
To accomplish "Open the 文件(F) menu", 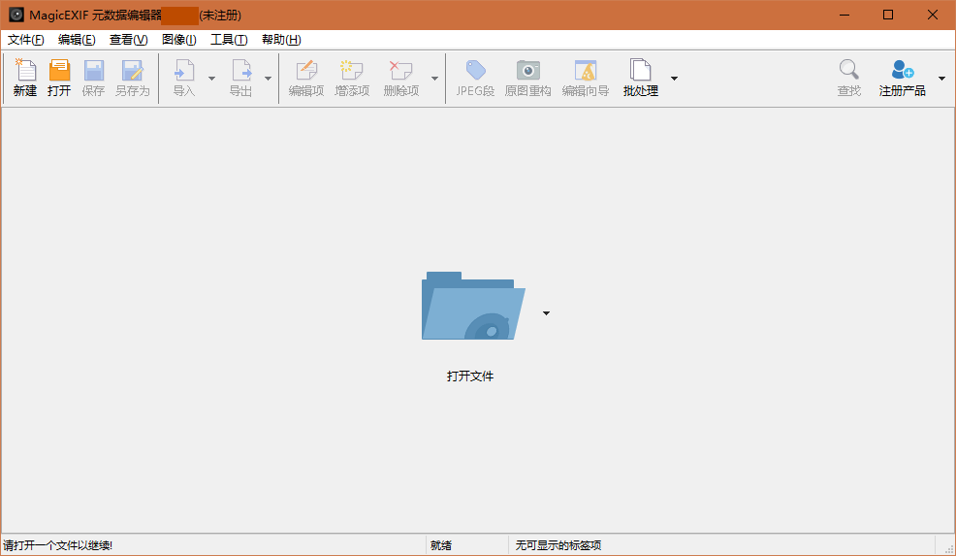I will (x=25, y=40).
